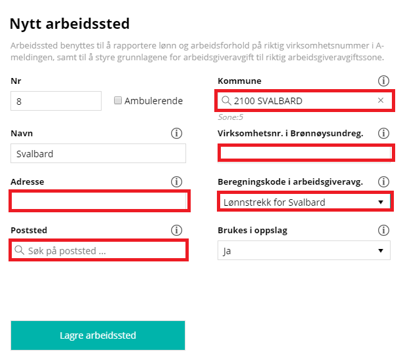
Task: Show info for Virksomhetsnr. i Brønnøysundreg.
Action: coord(383,133)
